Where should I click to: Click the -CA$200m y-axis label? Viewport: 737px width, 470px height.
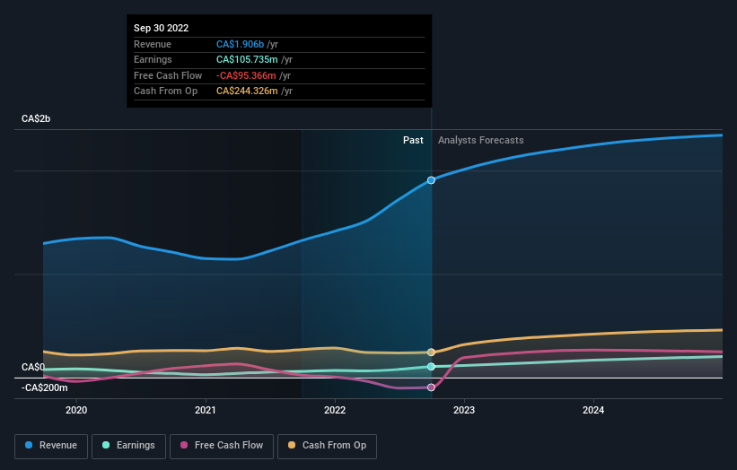[x=45, y=387]
